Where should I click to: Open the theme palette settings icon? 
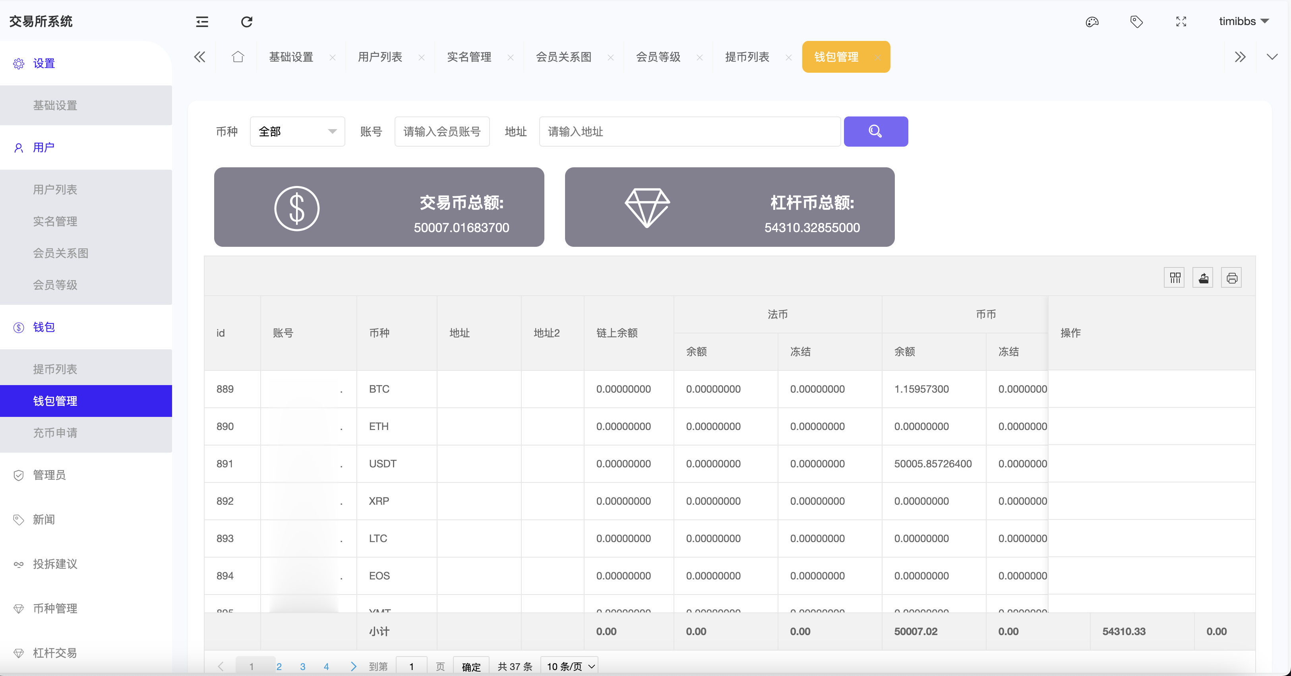tap(1092, 22)
